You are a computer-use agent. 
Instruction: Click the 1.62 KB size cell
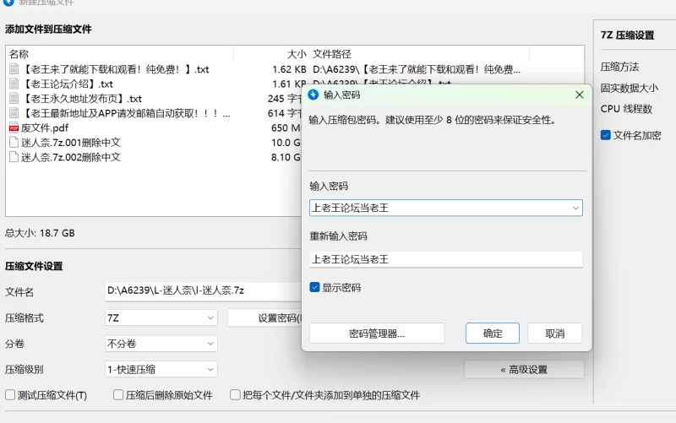pos(289,69)
